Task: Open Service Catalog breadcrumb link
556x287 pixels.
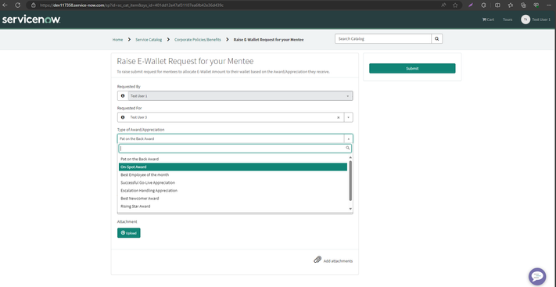Action: click(149, 40)
